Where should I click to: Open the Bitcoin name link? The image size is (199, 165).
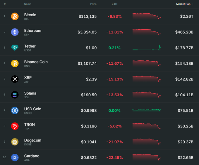tap(30, 15)
